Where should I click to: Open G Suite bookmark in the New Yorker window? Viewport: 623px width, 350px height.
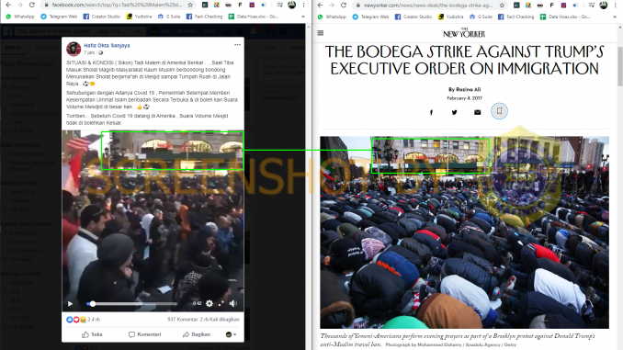481,17
